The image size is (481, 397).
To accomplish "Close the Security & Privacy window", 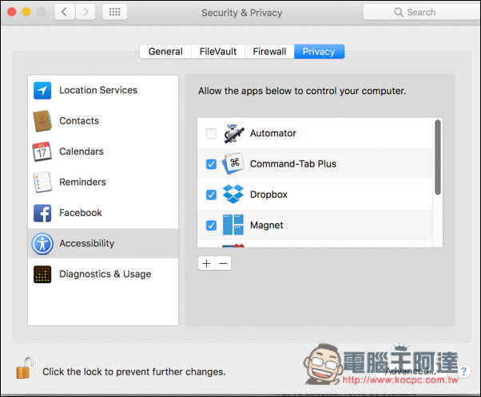I will 12,12.
